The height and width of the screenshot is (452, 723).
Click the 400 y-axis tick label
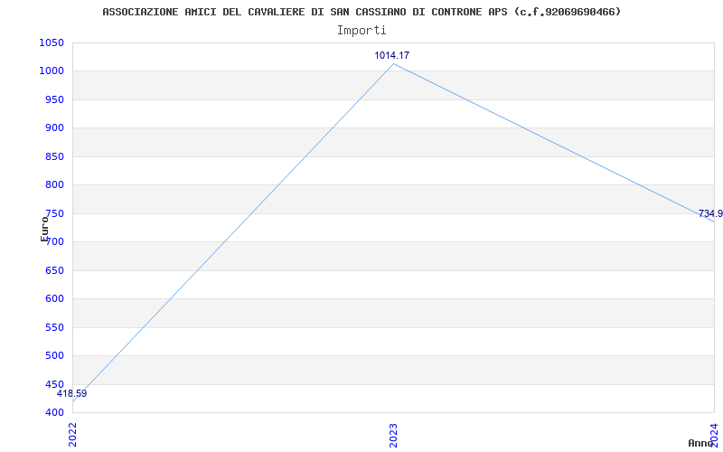click(x=54, y=413)
